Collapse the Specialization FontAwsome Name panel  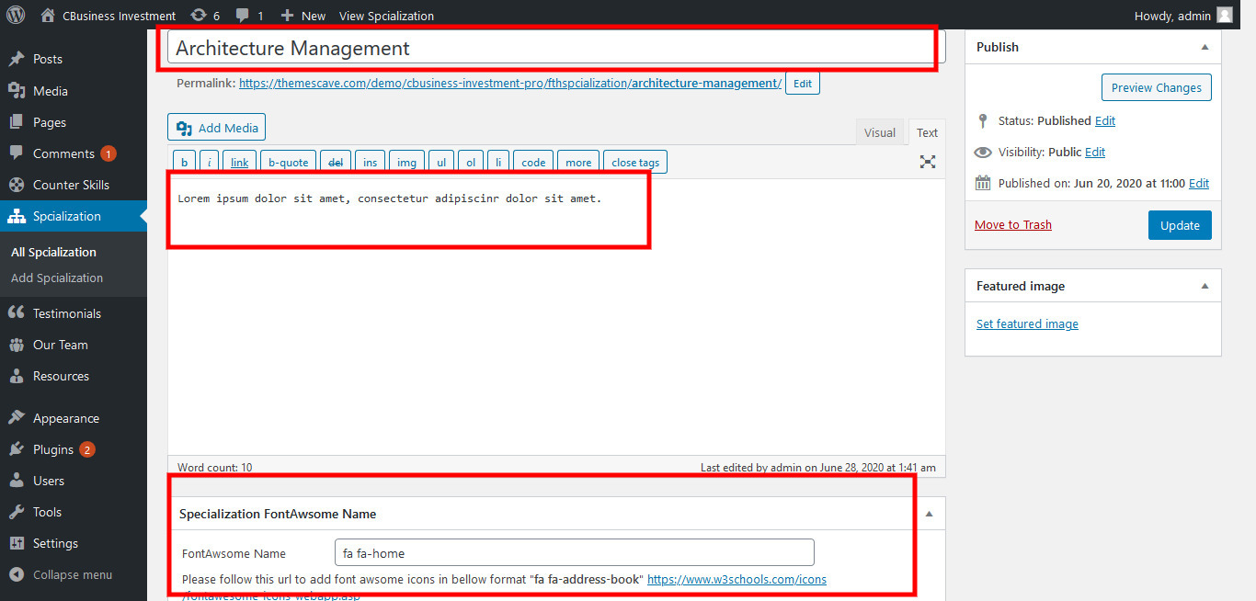click(x=929, y=514)
